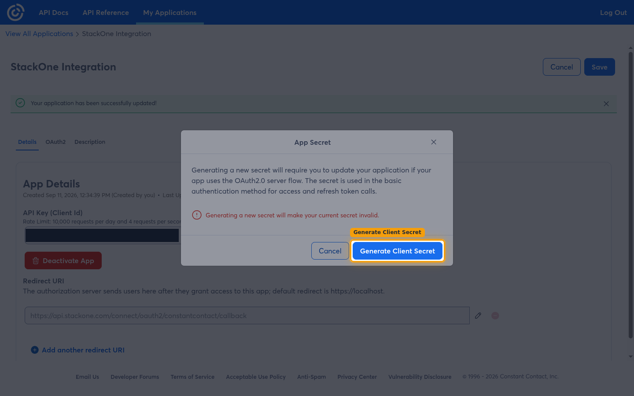The image size is (634, 396).
Task: Open Terms of Service footer link
Action: tap(192, 377)
